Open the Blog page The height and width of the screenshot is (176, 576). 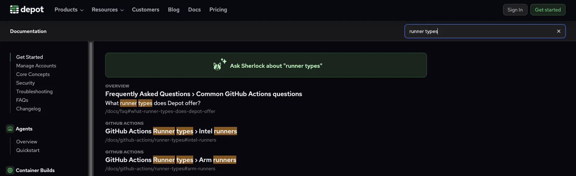point(173,10)
